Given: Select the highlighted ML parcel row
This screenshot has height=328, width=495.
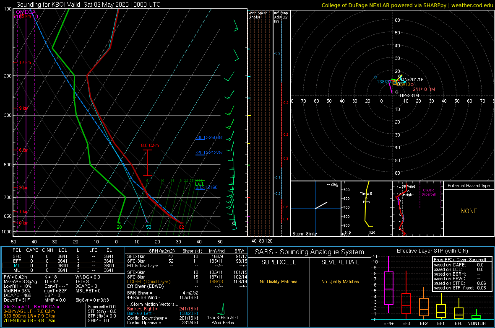Looking at the screenshot, I should (x=63, y=266).
